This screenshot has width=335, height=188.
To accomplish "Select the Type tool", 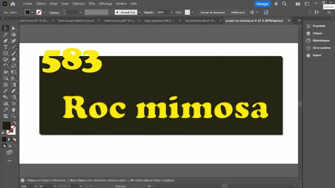I will point(6,47).
